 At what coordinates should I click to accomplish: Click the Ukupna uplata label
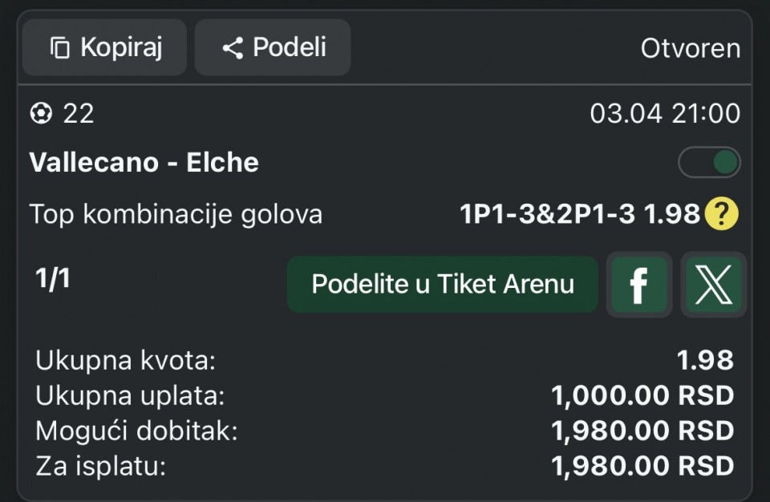(x=130, y=396)
